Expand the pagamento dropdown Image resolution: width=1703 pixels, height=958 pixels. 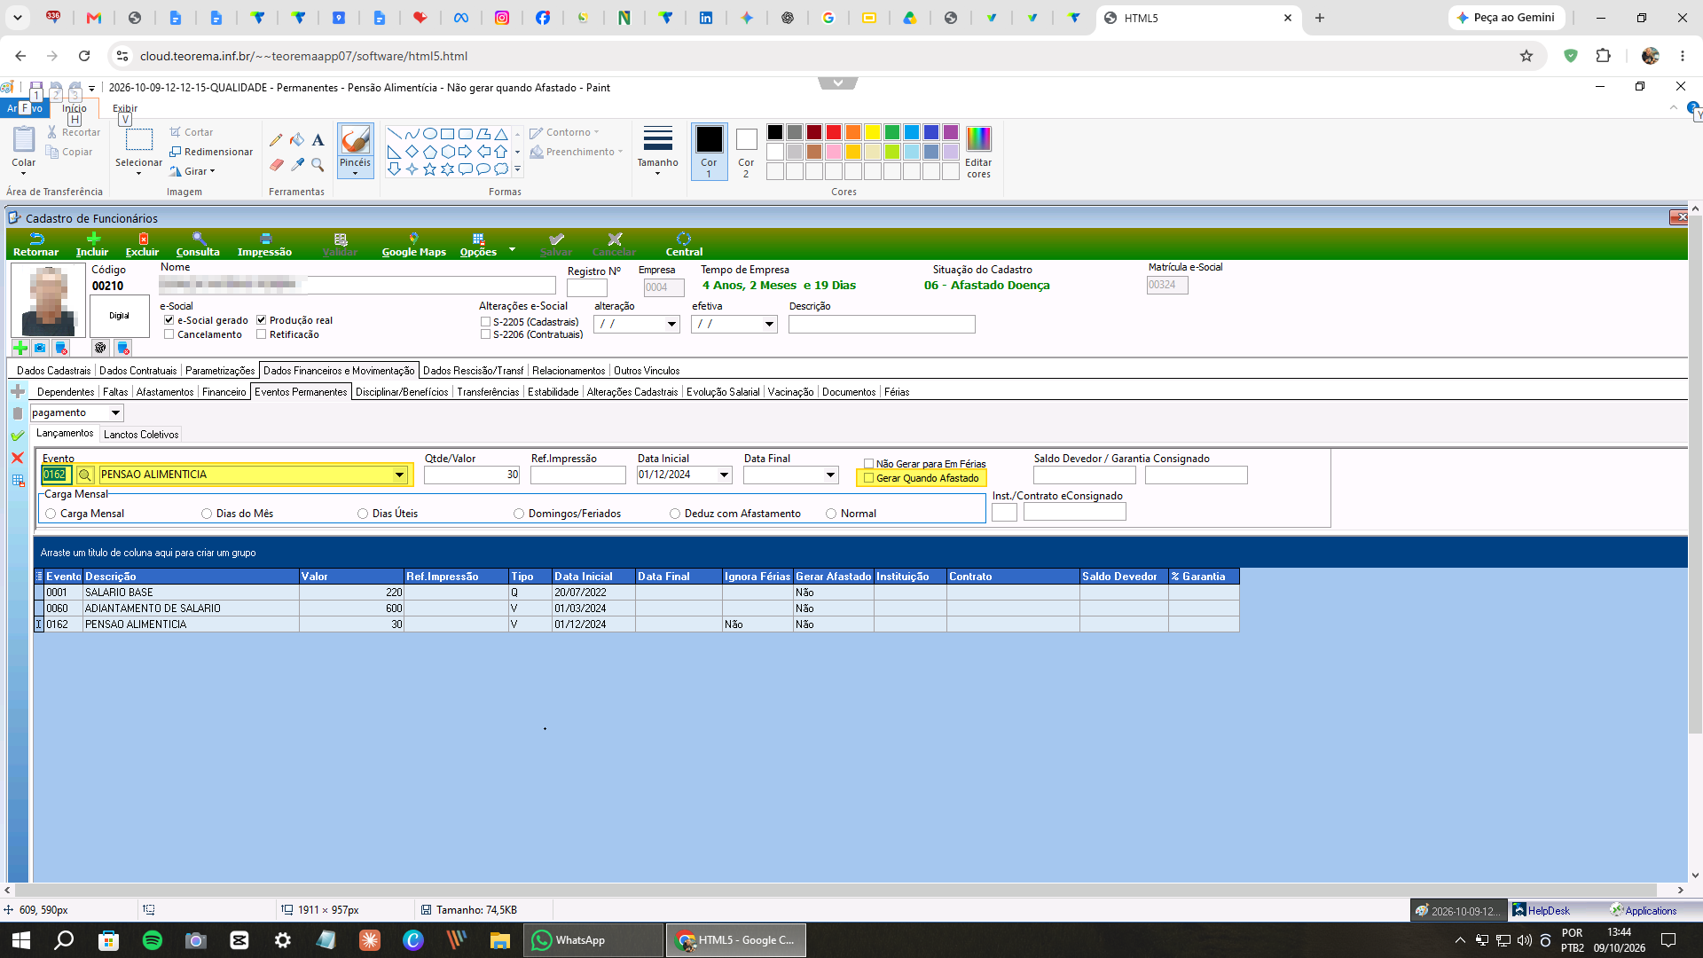115,413
